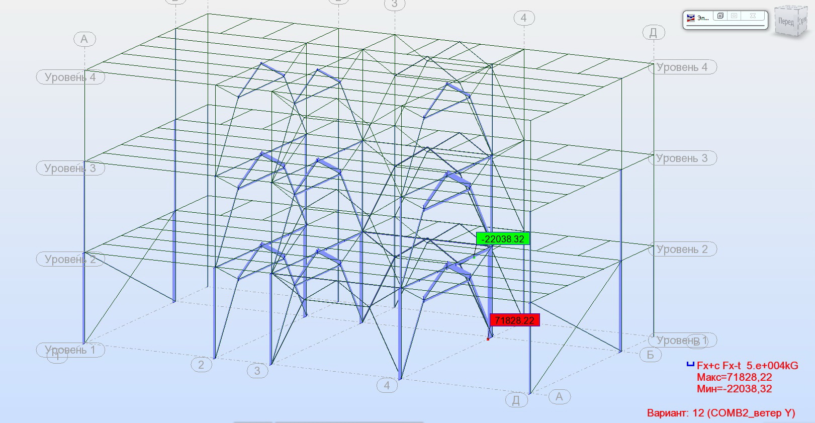
Task: Click the 'Перед' face of the ViewCube
Action: 786,22
